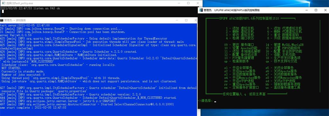Minimize the UPUPW APACHE control panel window
Viewport: 329px width, 116px height.
(307, 10)
